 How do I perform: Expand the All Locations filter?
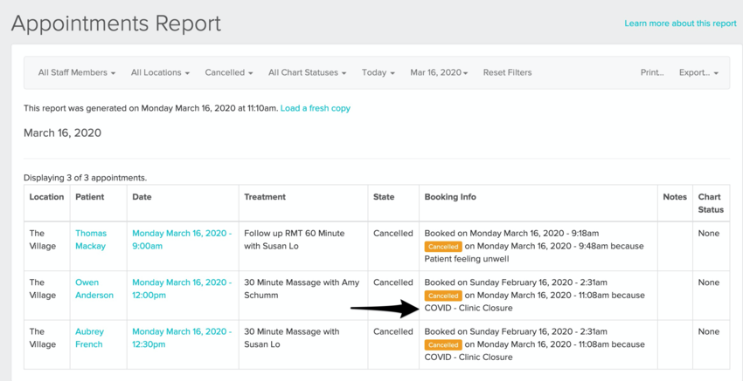pos(160,73)
